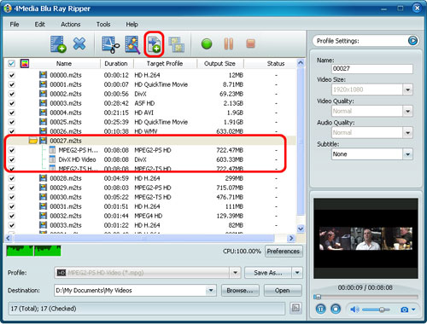Image resolution: width=427 pixels, height=324 pixels.
Task: Click the file list scroll up arrow
Action: tap(301, 62)
